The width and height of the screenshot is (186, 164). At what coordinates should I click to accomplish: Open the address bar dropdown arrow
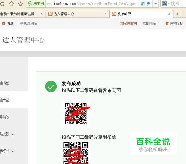pos(155,4)
